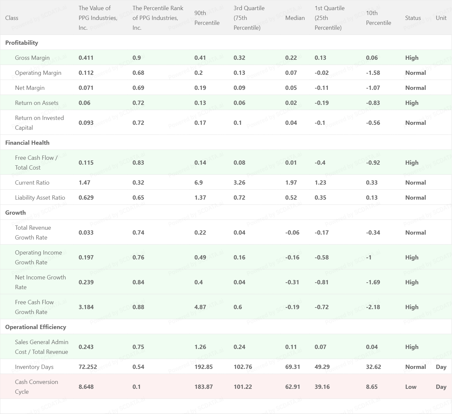Click the Profitability section heading
This screenshot has height=414, width=452.
tap(22, 43)
